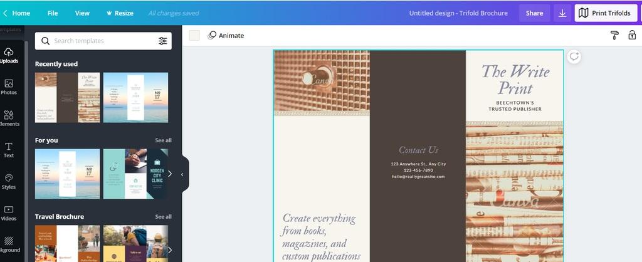Open the View menu
Viewport: 642px width, 262px height.
(82, 13)
